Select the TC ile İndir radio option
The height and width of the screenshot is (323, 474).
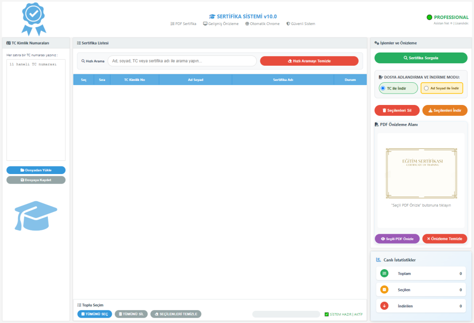383,88
